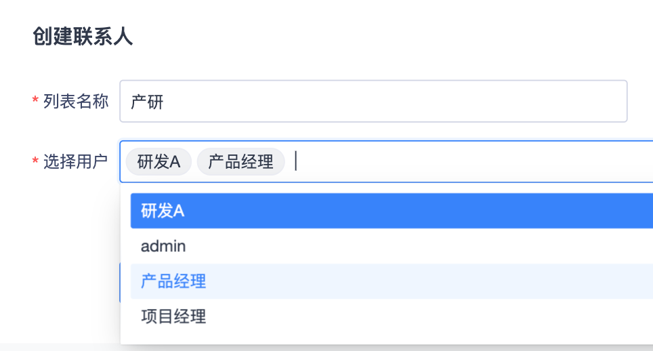This screenshot has height=351, width=653.
Task: Click the 创建联系人 page heading
Action: 83,37
